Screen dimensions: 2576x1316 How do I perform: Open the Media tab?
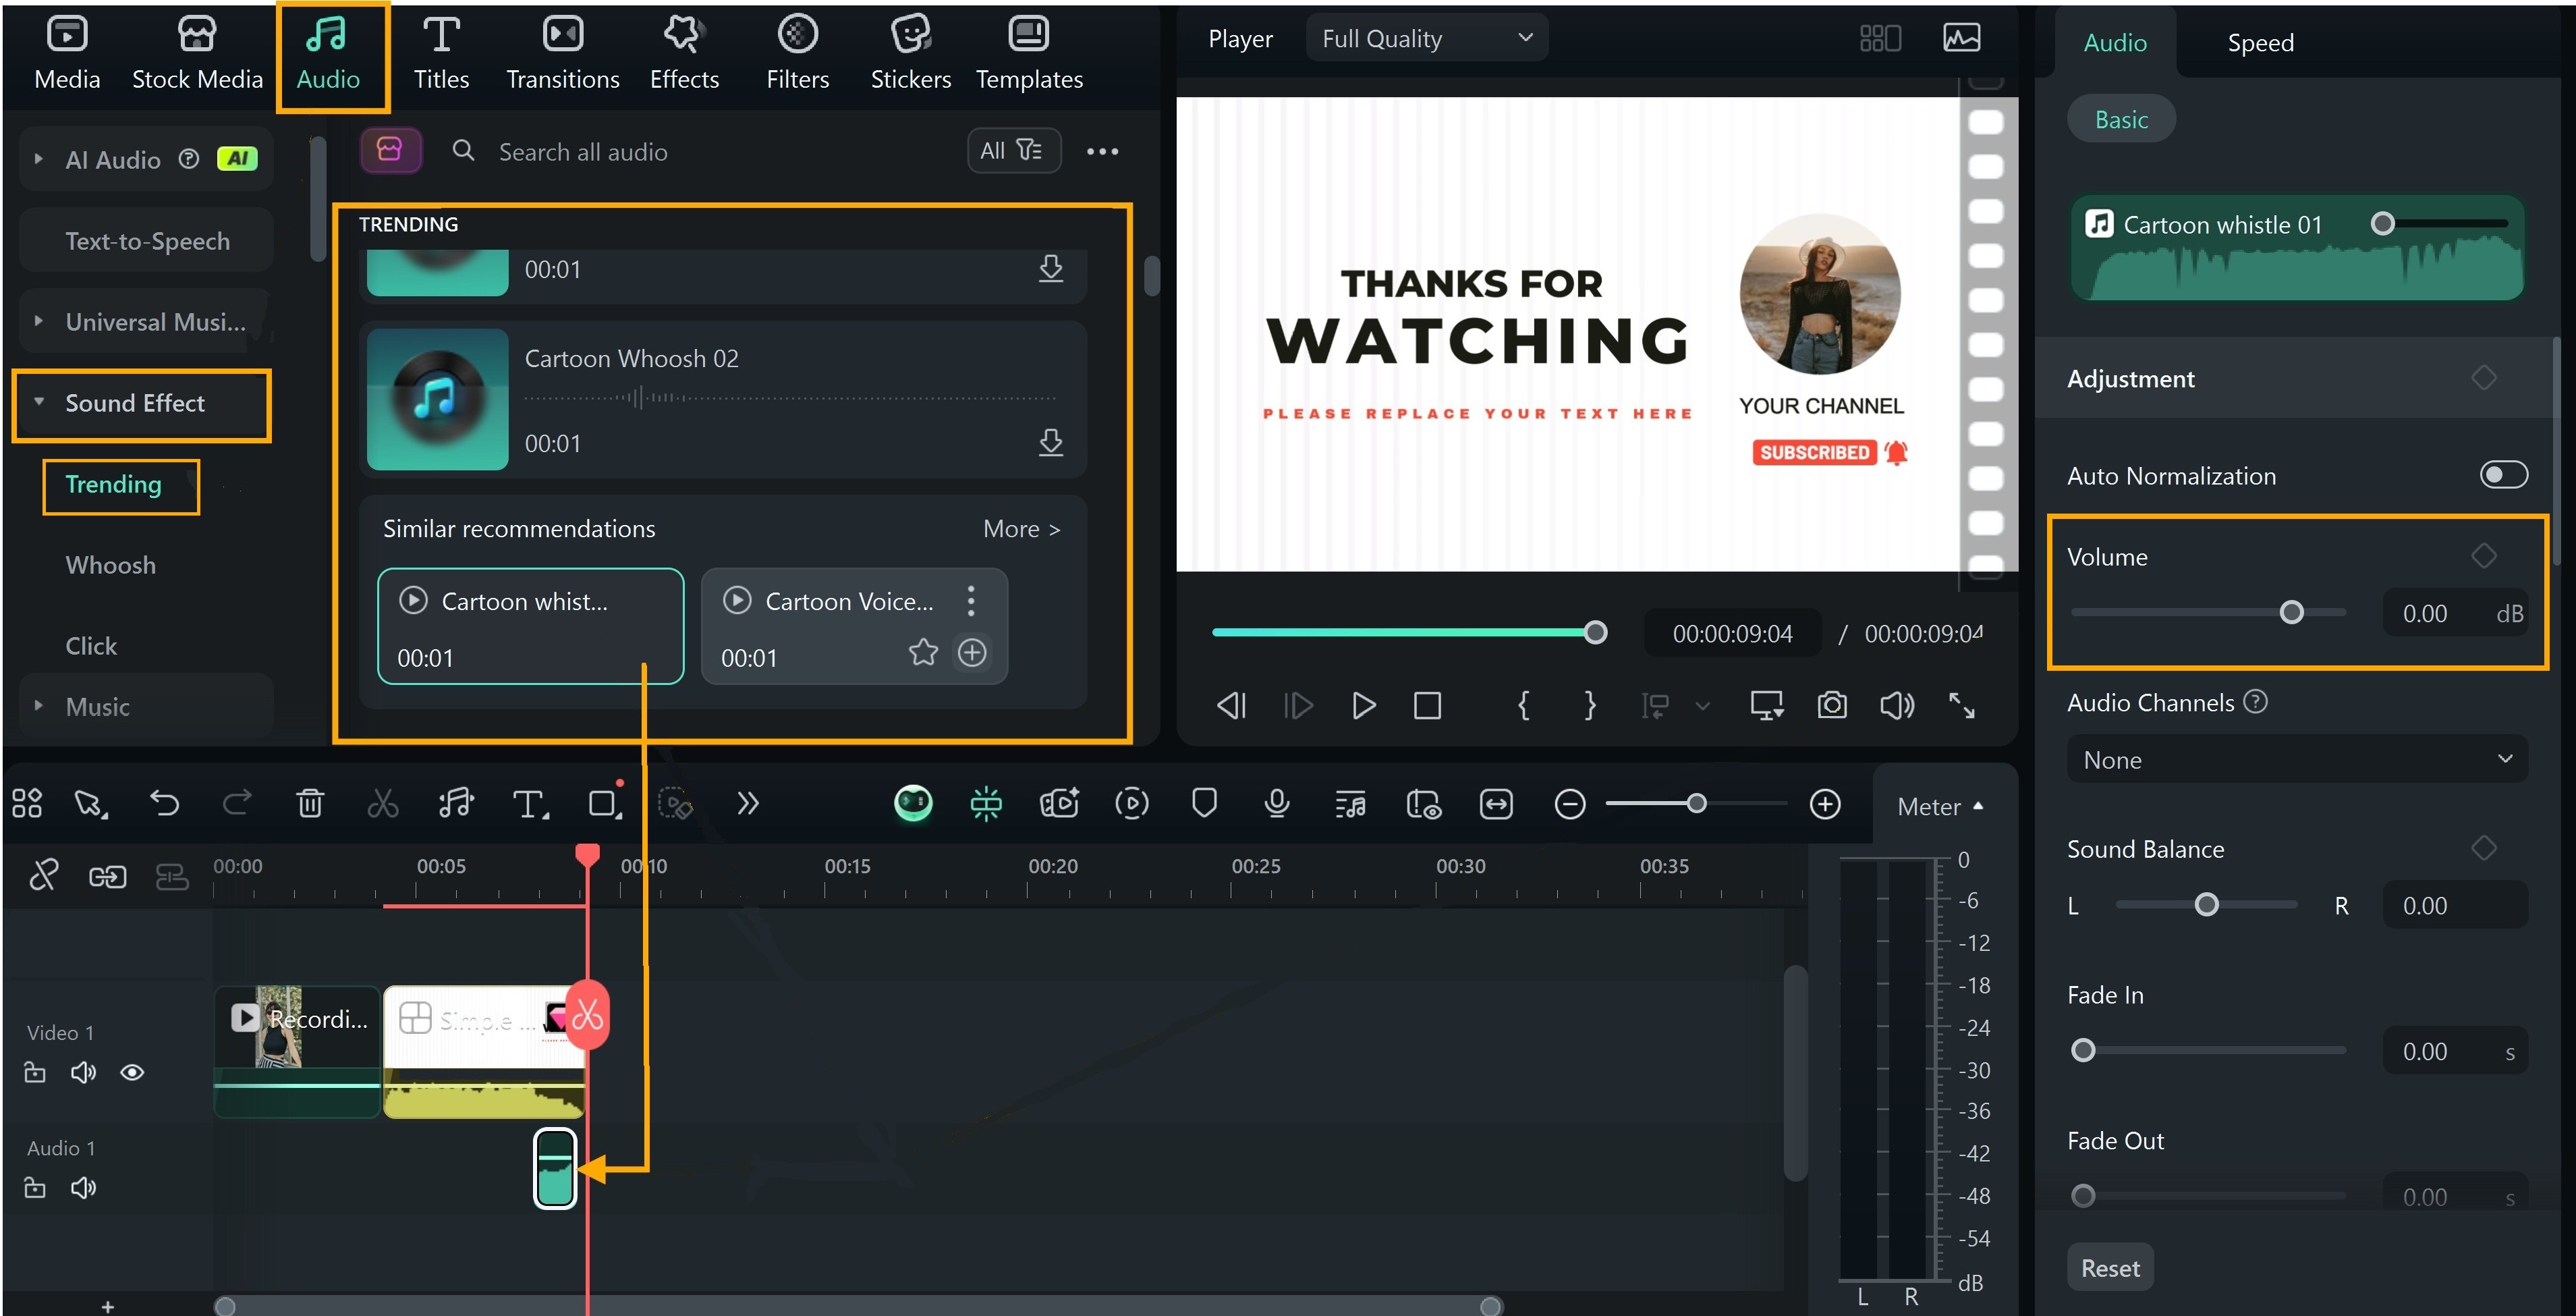(67, 54)
